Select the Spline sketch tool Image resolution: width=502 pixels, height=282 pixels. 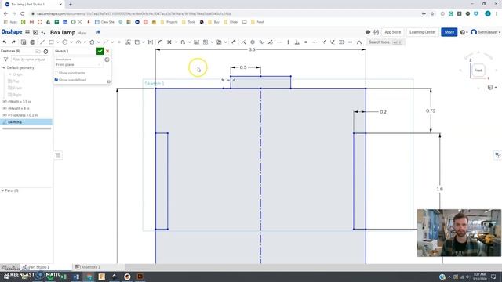pyautogui.click(x=106, y=42)
